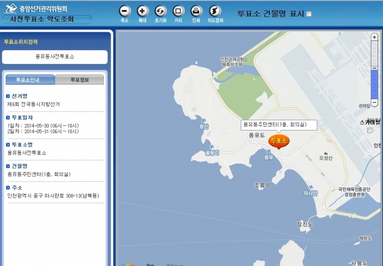Click the orange 투표소 map marker
The image size is (383, 266).
tap(278, 141)
